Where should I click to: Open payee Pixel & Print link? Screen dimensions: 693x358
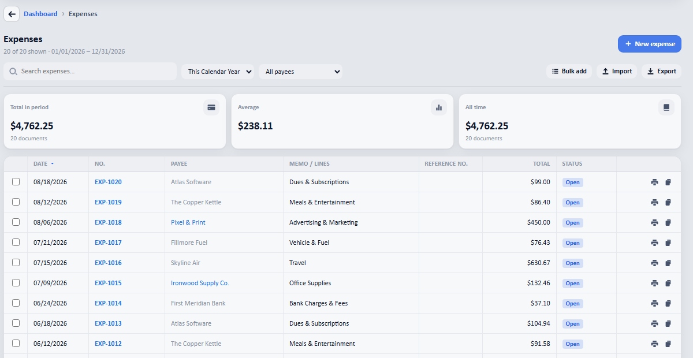pos(188,223)
